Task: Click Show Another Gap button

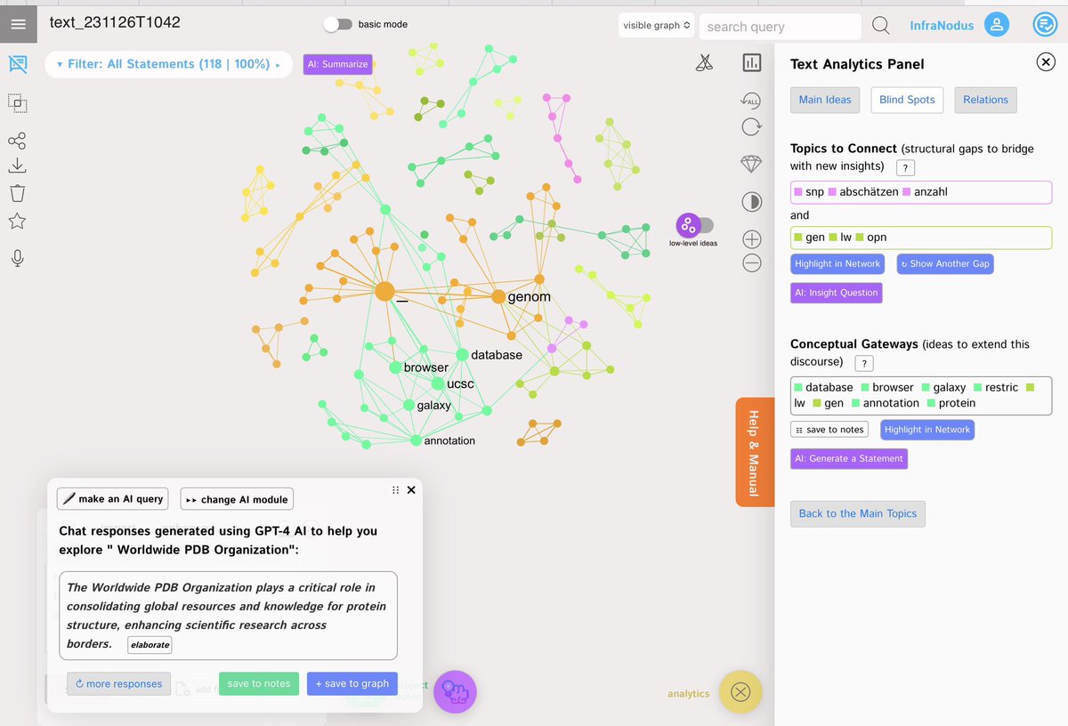Action: (943, 263)
